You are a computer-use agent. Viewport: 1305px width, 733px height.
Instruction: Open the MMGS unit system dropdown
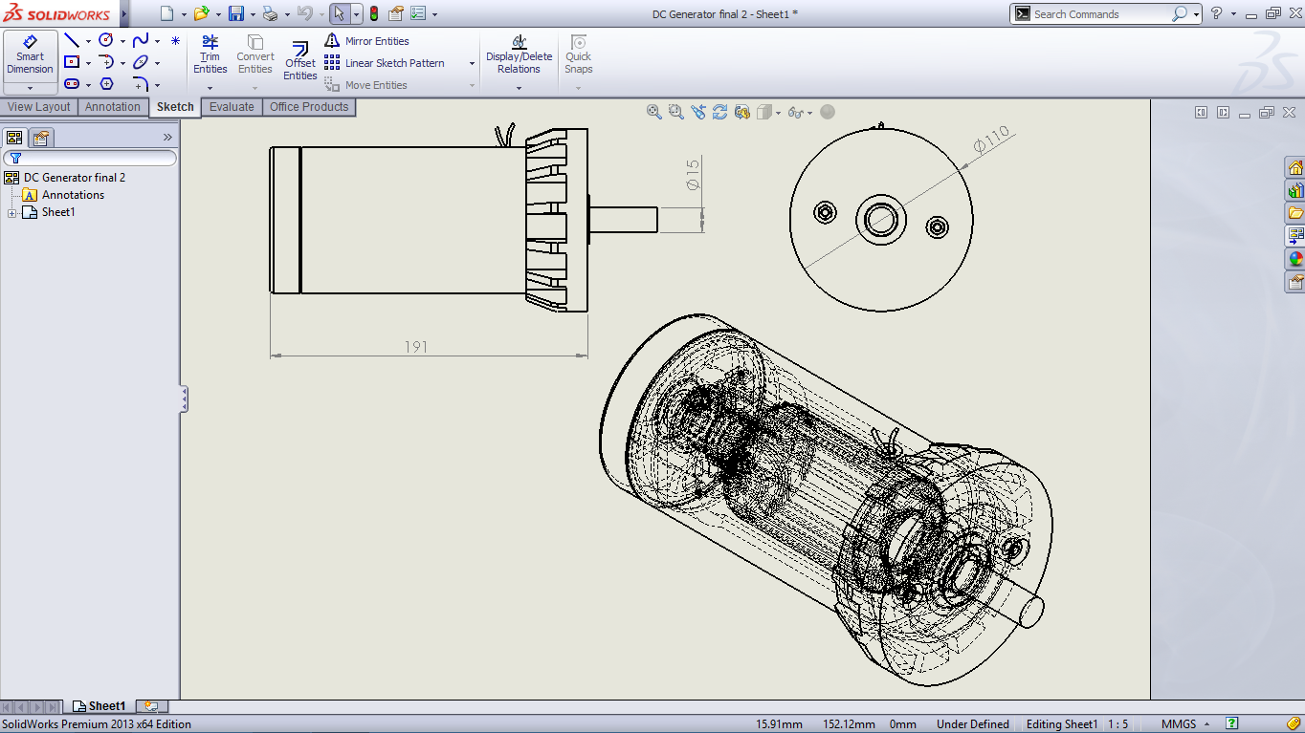pos(1207,724)
